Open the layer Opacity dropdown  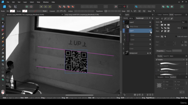[134, 18]
